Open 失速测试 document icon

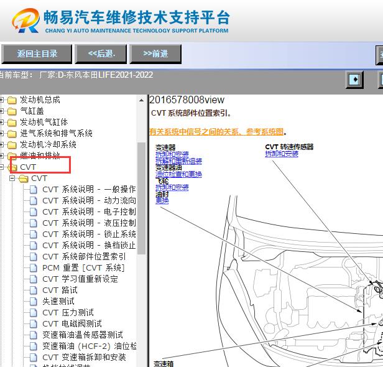coord(34,302)
